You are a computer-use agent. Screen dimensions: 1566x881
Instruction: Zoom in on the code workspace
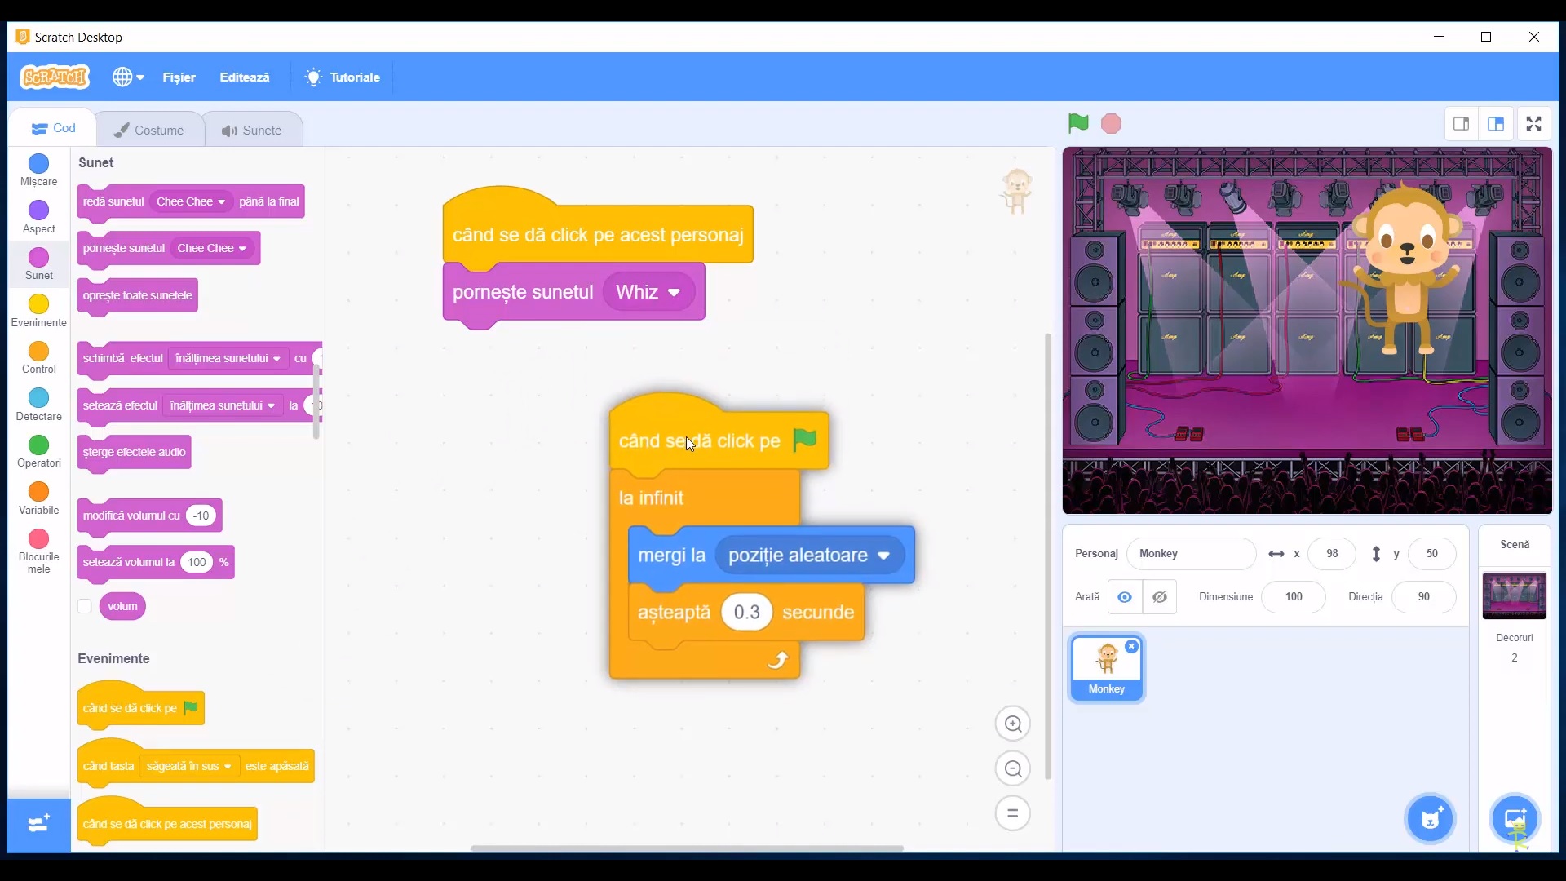click(x=1012, y=724)
